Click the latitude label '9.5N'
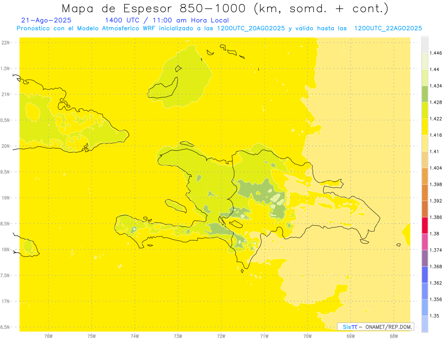Image resolution: width=442 pixels, height=341 pixels. (6, 172)
